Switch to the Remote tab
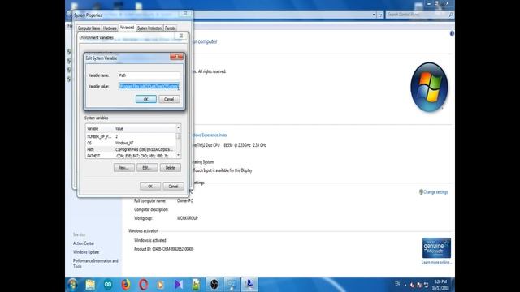 pyautogui.click(x=170, y=28)
